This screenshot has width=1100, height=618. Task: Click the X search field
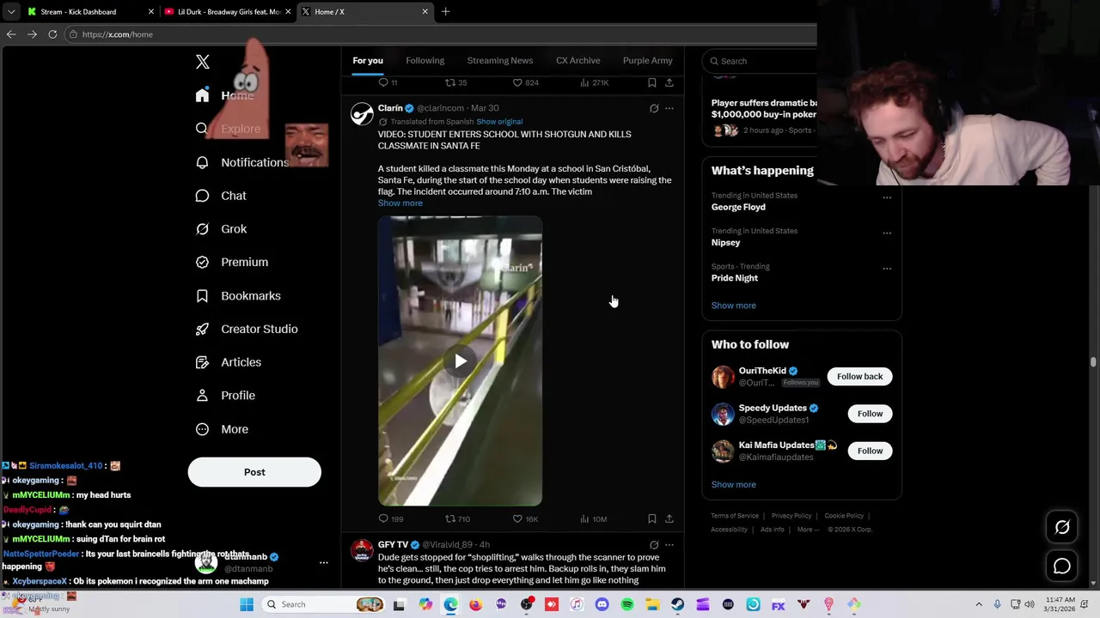[761, 61]
